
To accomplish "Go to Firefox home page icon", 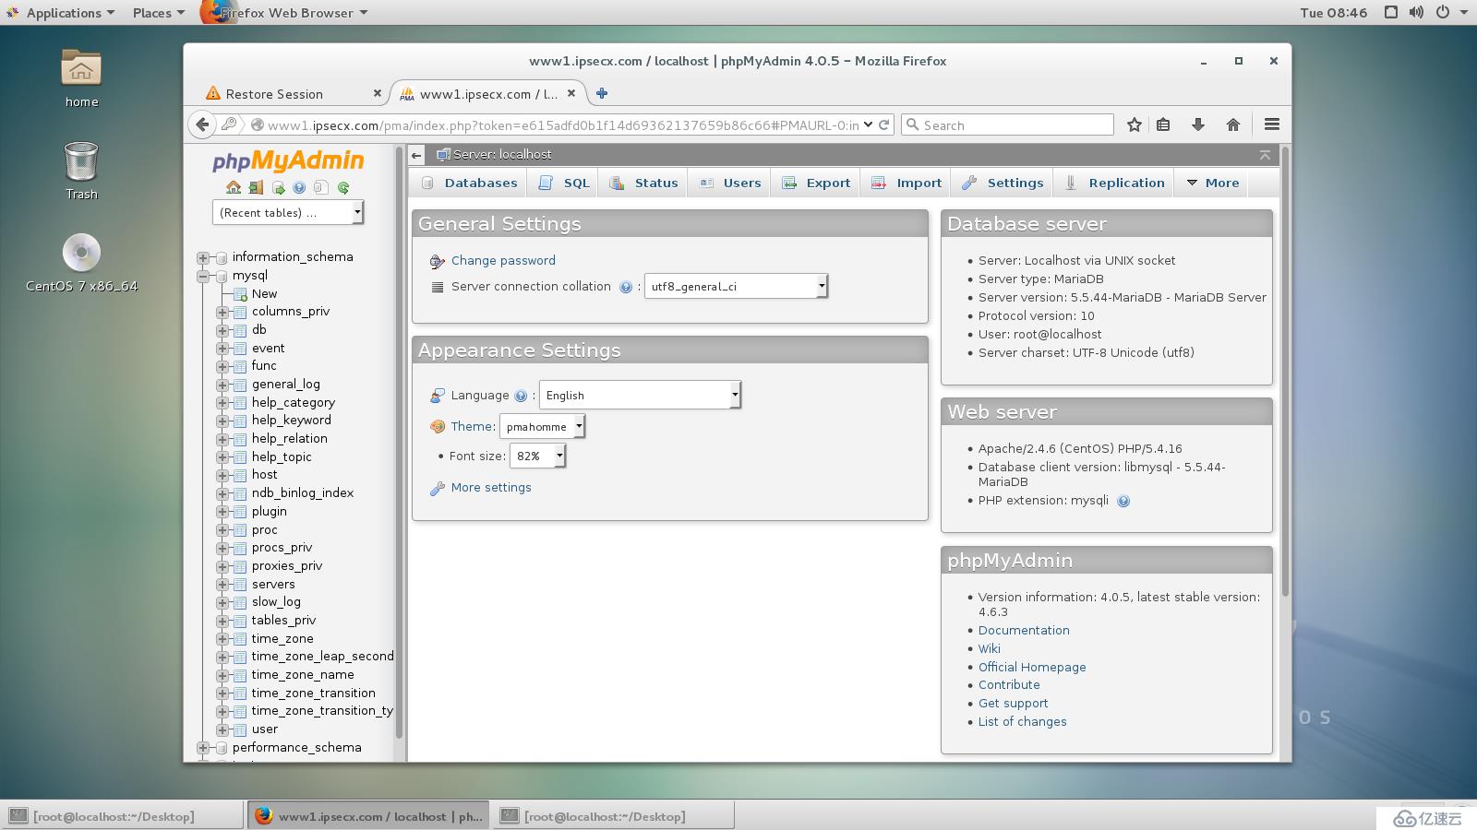I will tap(1233, 125).
